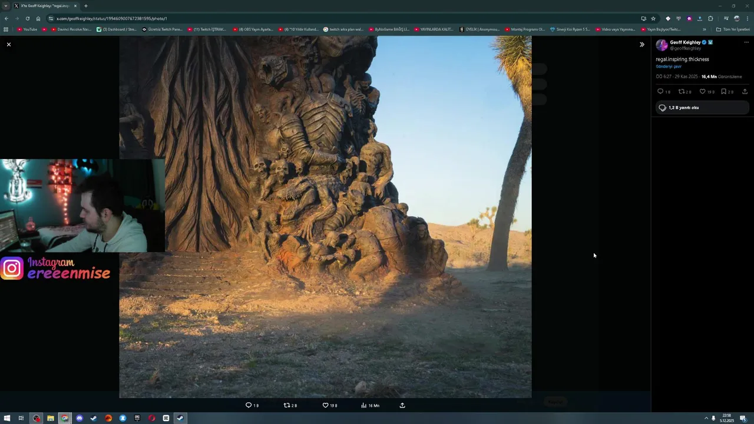Click the share icon in the tweet sidebar
This screenshot has width=754, height=424.
745,91
